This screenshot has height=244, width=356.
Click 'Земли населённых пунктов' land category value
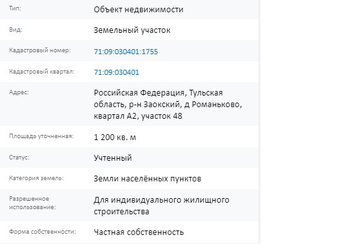click(147, 179)
